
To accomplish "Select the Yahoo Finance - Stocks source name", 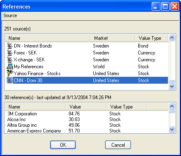I will click(37, 74).
